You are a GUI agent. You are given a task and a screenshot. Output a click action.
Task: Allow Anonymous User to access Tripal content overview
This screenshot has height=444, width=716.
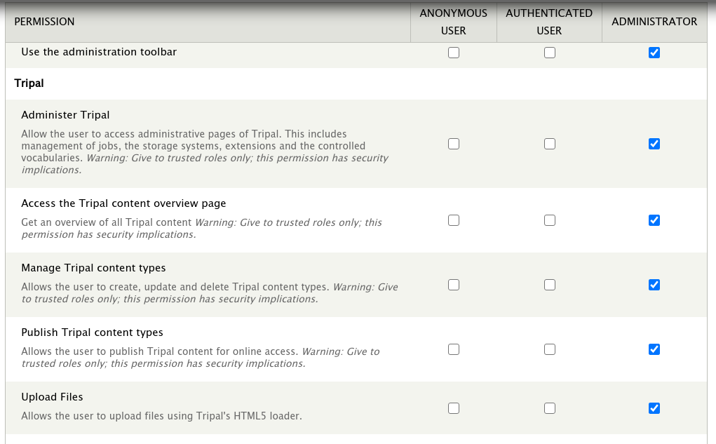454,220
